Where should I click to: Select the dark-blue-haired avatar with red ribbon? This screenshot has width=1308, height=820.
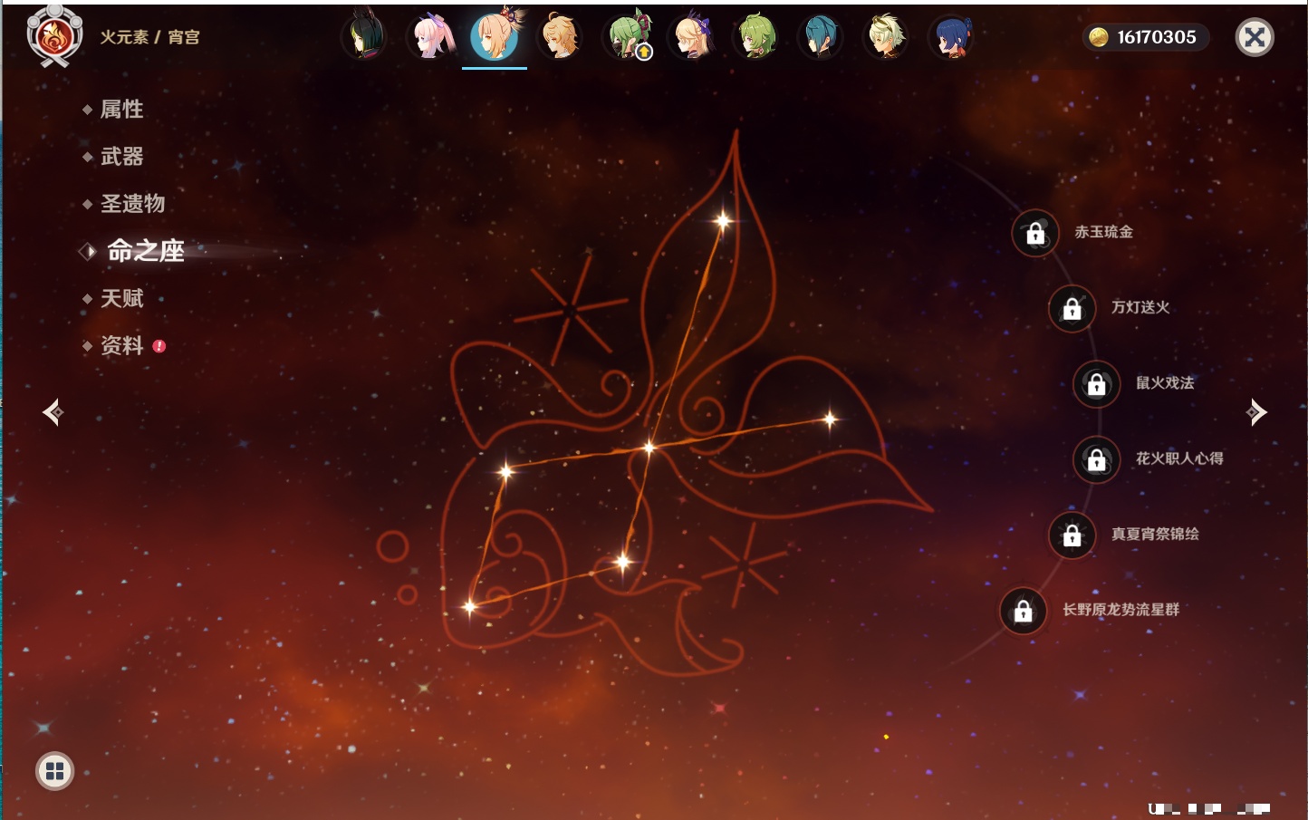tap(952, 36)
